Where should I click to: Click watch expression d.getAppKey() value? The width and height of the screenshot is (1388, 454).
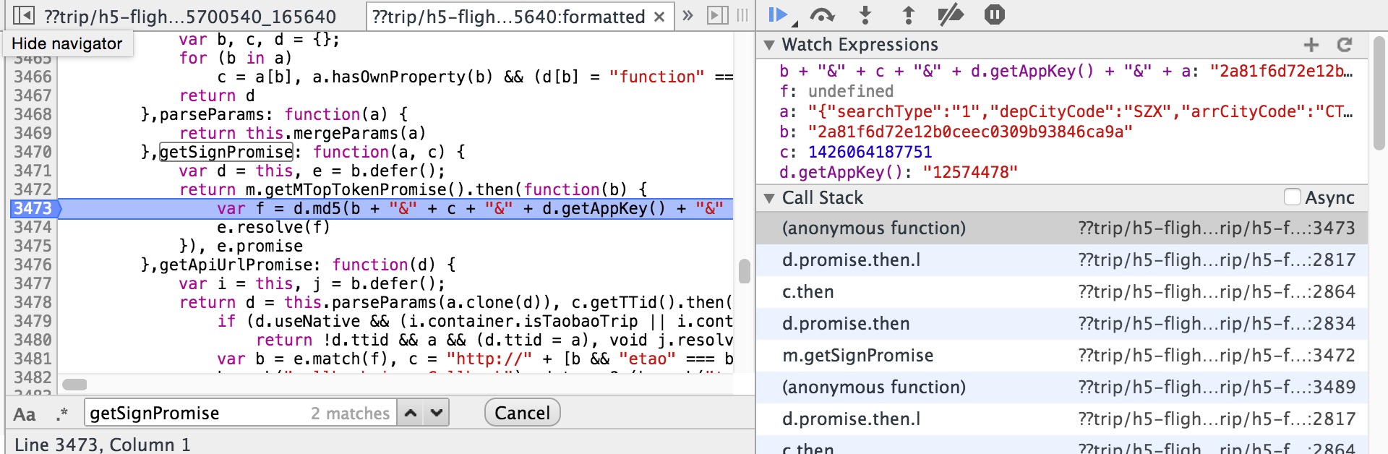coord(970,172)
